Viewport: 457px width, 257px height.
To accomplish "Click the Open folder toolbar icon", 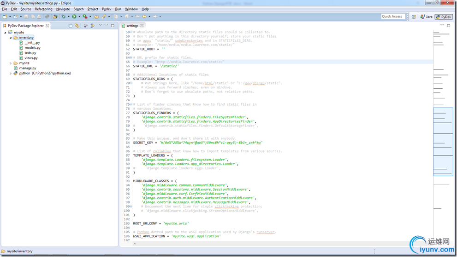I will pyautogui.click(x=97, y=17).
